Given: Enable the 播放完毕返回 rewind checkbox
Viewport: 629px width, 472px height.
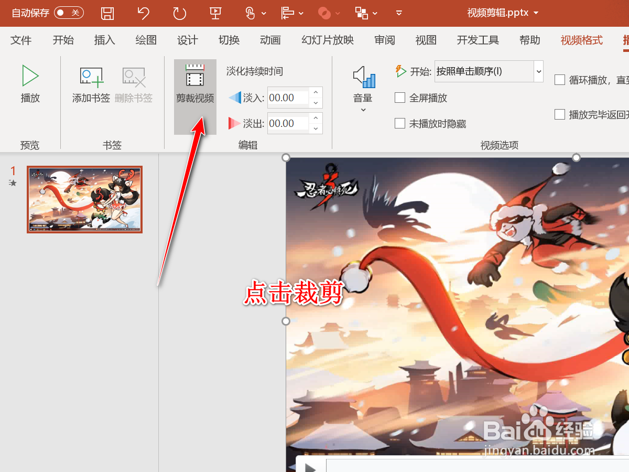Looking at the screenshot, I should pyautogui.click(x=560, y=114).
